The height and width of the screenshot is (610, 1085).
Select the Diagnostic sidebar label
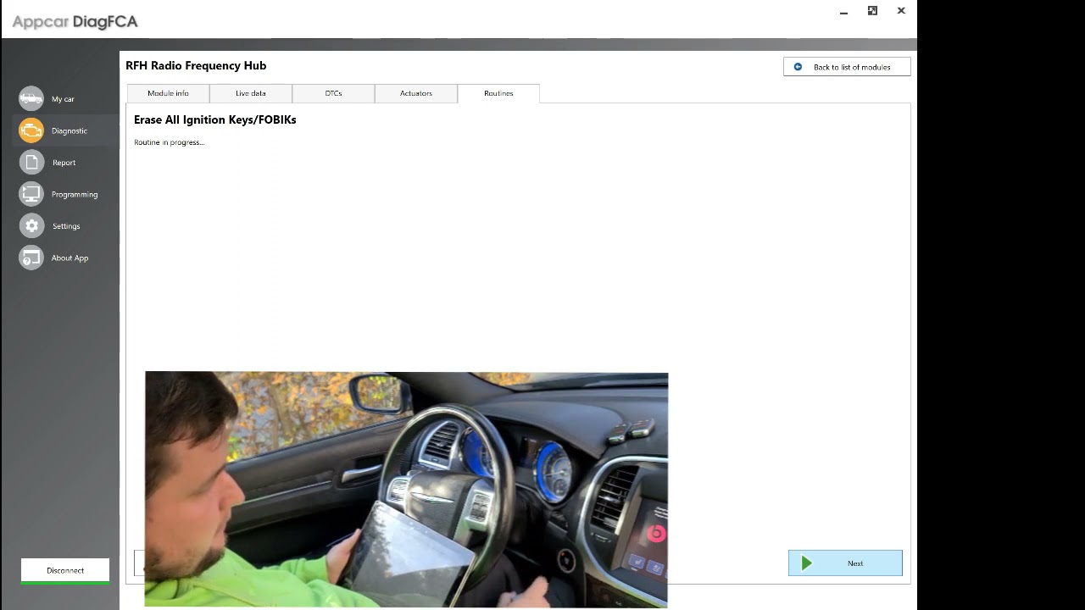coord(70,130)
